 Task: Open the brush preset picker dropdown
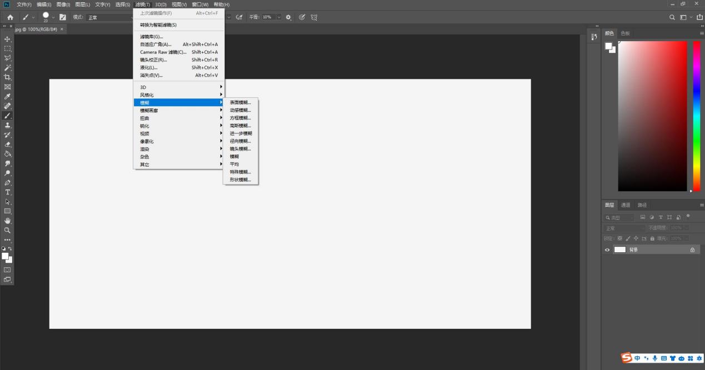pyautogui.click(x=53, y=17)
